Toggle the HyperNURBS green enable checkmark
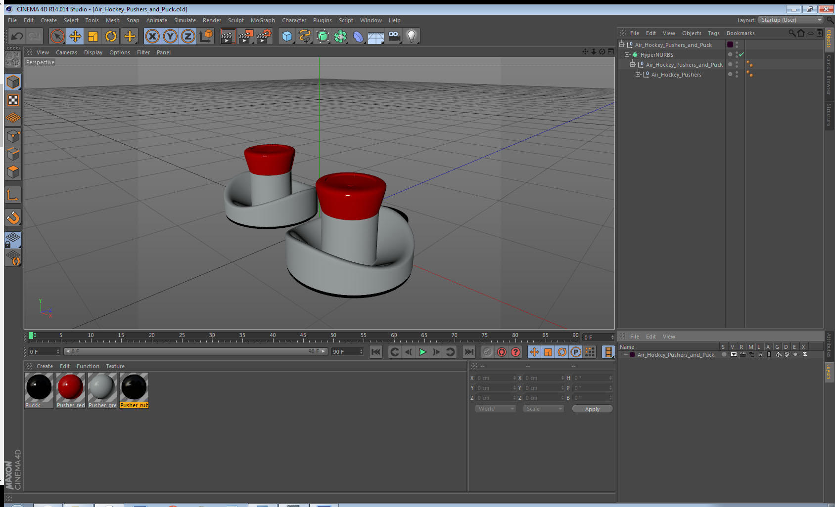Image resolution: width=835 pixels, height=507 pixels. tap(742, 54)
